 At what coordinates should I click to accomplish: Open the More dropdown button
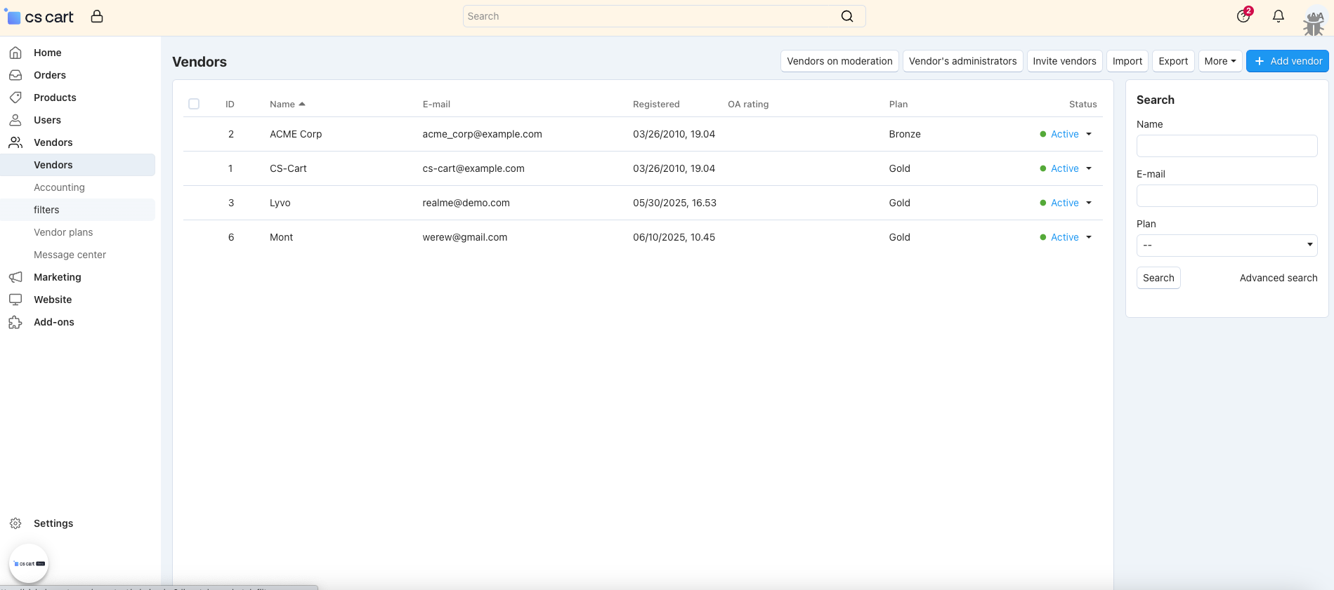click(x=1220, y=61)
